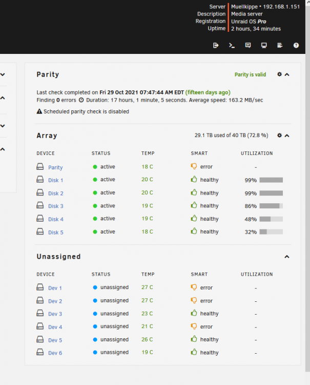Click Disk 5 utilization bar at 32%
This screenshot has height=385, width=310.
(271, 232)
